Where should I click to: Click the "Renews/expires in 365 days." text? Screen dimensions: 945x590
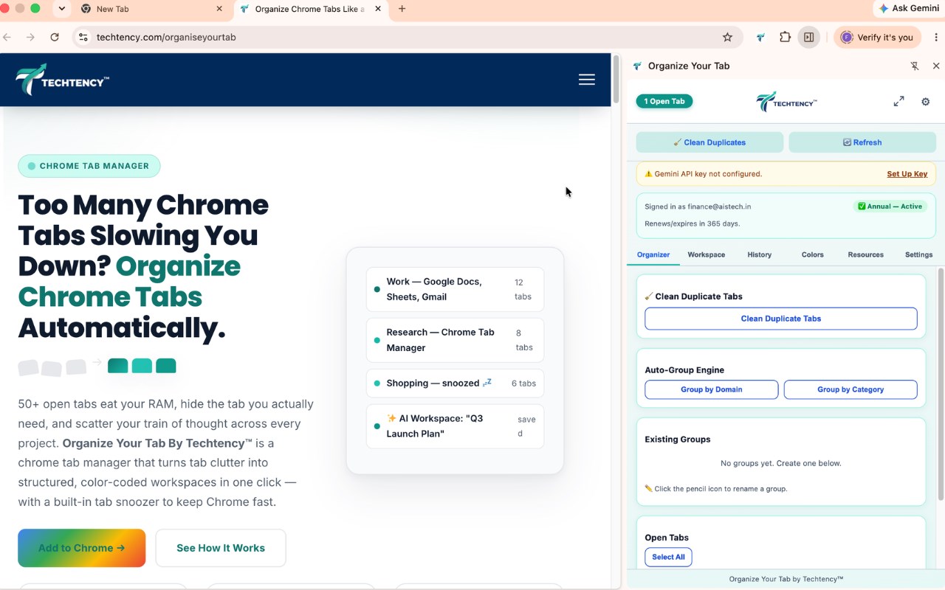(693, 223)
